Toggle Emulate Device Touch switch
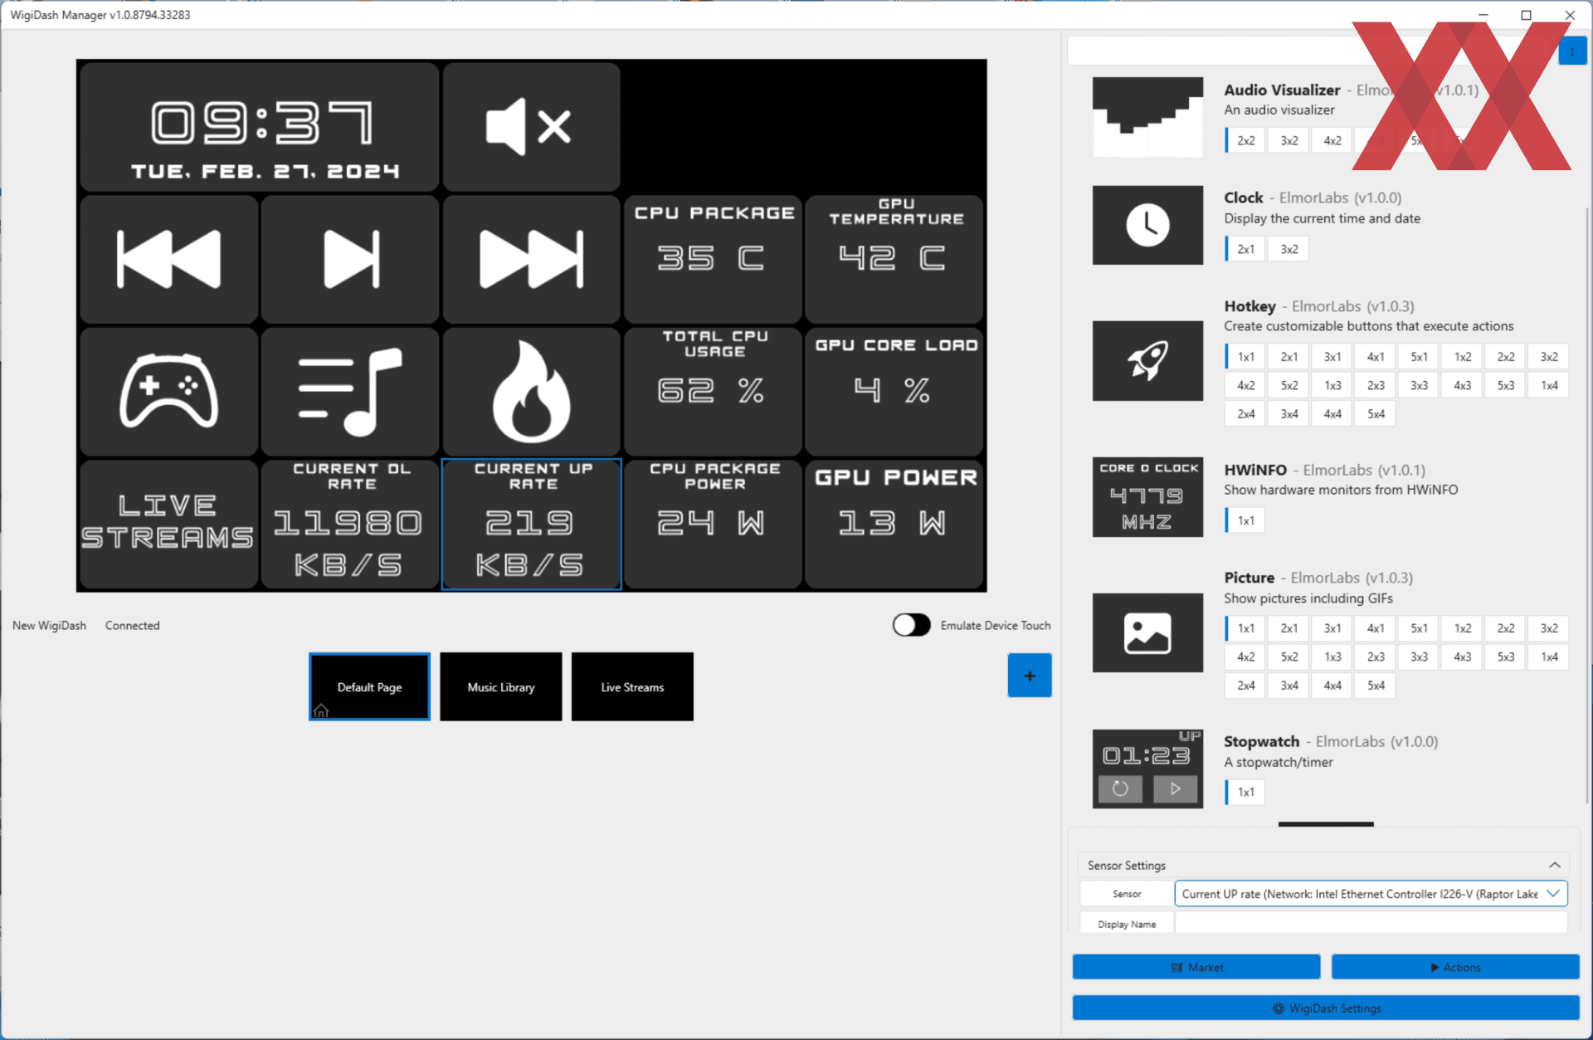 (911, 625)
